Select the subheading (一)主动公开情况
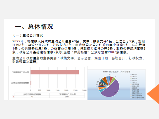The width and height of the screenshot is (159, 119). 28,35
